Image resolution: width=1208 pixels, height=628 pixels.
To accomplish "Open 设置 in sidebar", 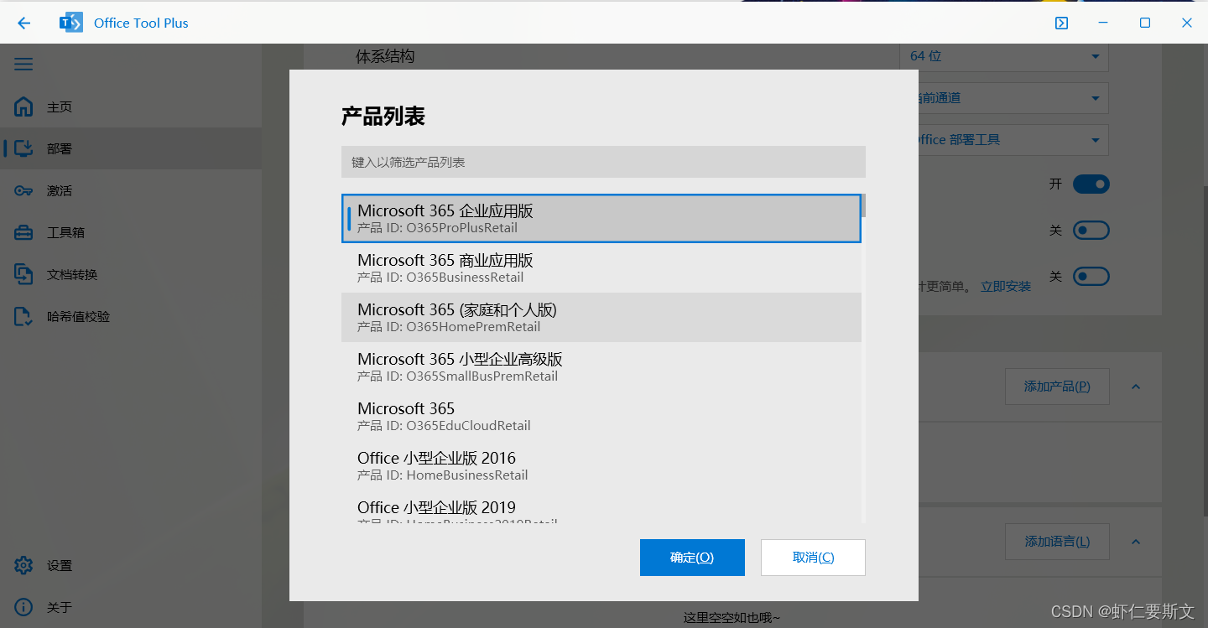I will click(x=131, y=565).
